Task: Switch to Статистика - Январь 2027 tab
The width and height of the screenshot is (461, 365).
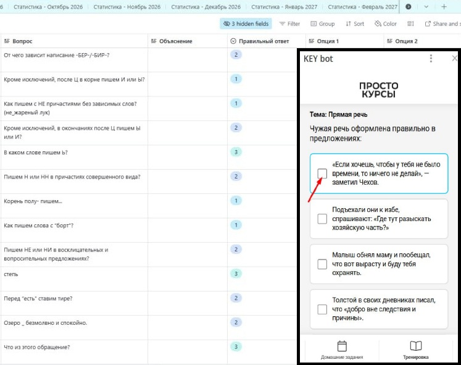Action: (x=284, y=7)
